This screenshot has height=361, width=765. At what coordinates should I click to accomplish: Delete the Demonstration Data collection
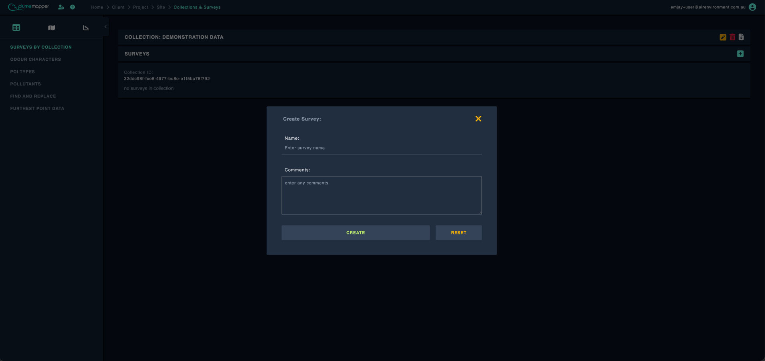(x=732, y=37)
